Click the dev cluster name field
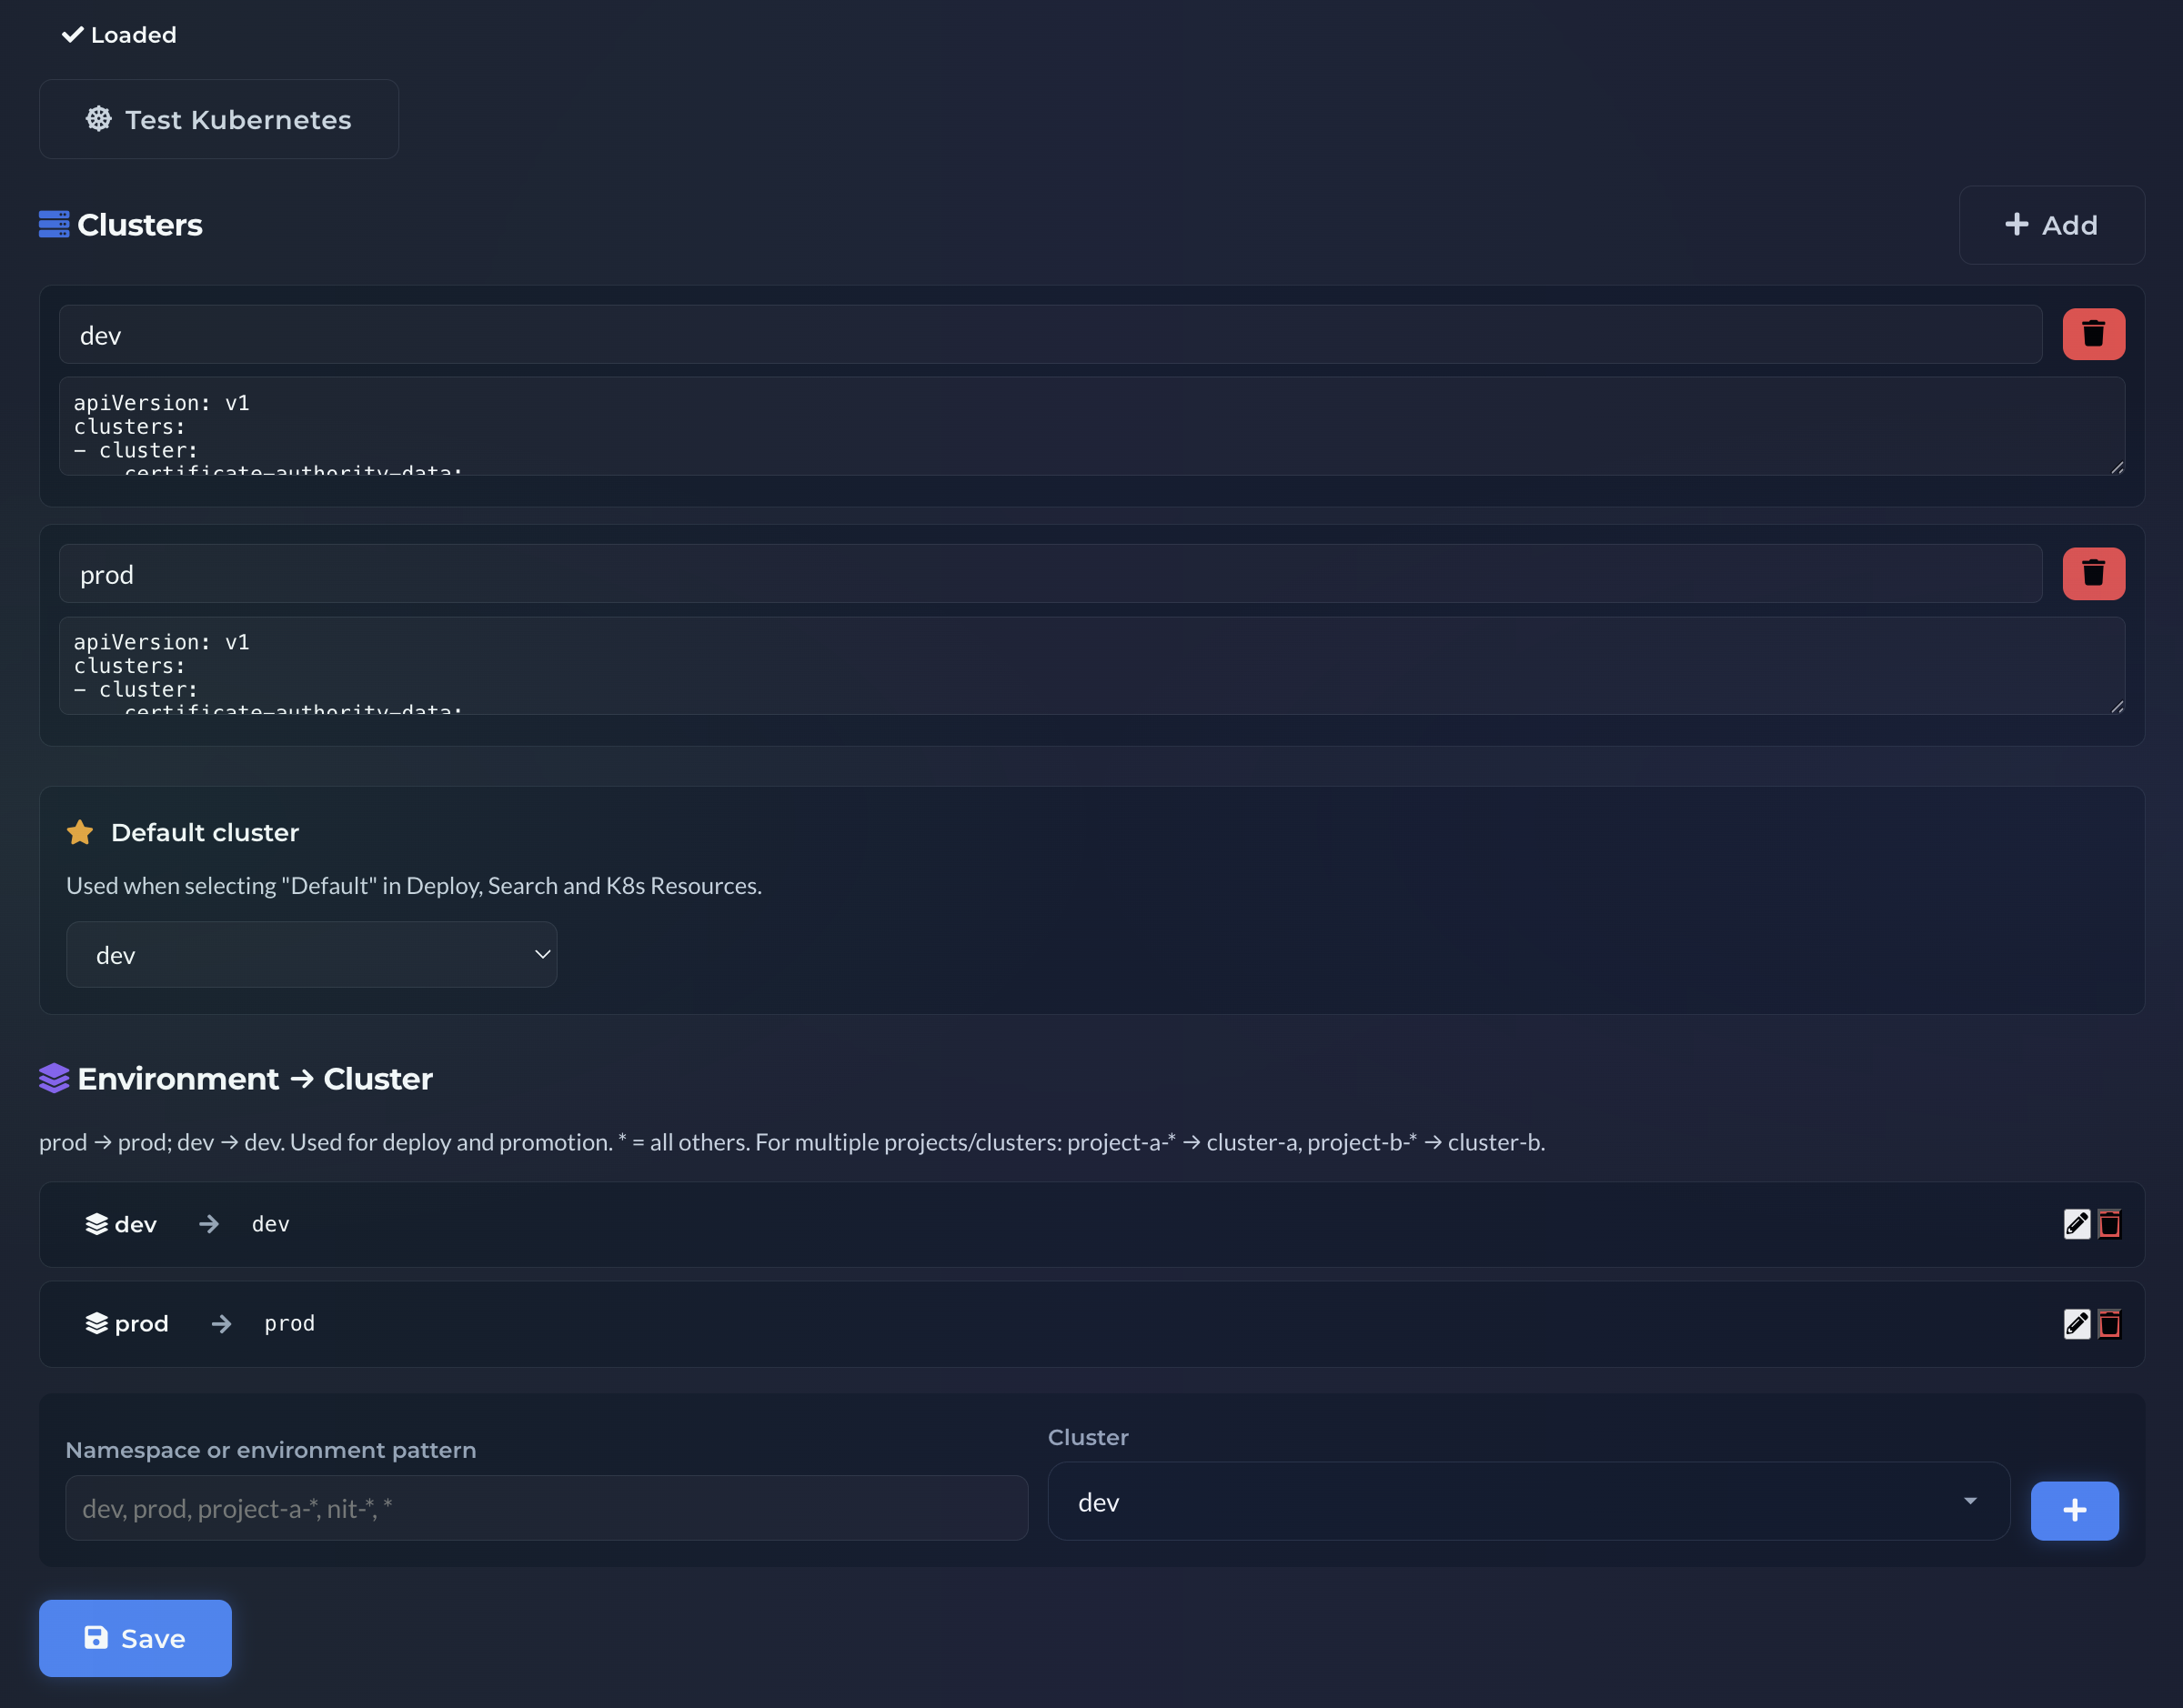Viewport: 2183px width, 1708px height. pos(1050,335)
